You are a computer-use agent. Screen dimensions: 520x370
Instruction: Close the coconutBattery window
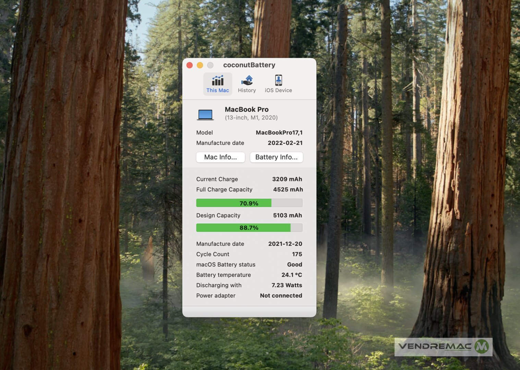[x=190, y=65]
